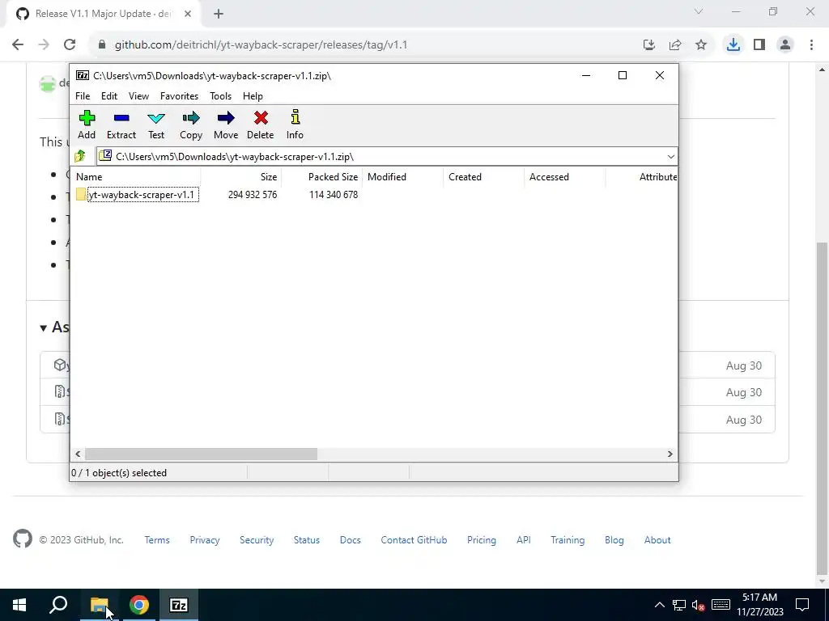
Task: Open the Terms footer link
Action: click(x=157, y=539)
